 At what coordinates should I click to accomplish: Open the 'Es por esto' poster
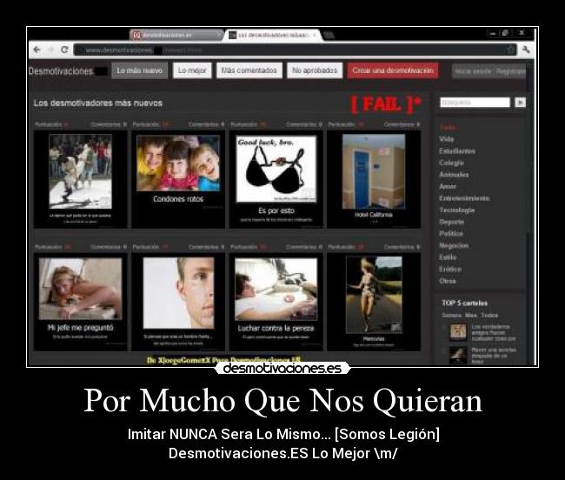(276, 179)
